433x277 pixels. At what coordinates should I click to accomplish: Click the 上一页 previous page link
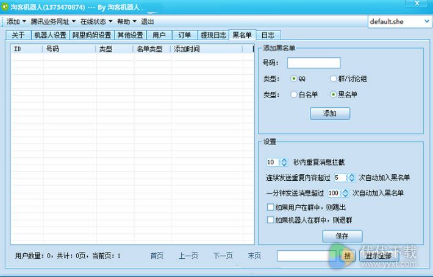pos(188,256)
